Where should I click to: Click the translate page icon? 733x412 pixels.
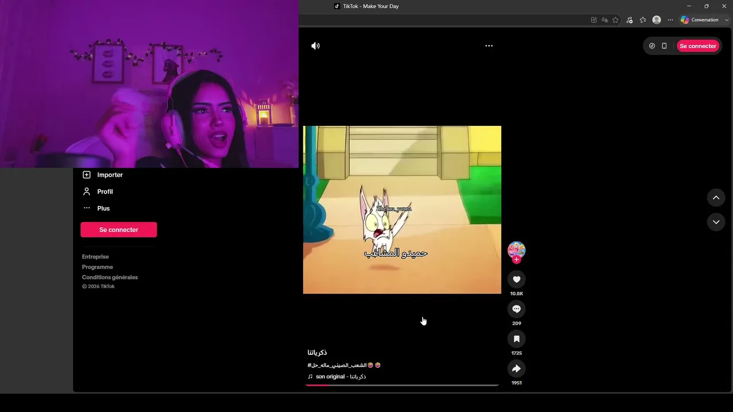pyautogui.click(x=605, y=20)
